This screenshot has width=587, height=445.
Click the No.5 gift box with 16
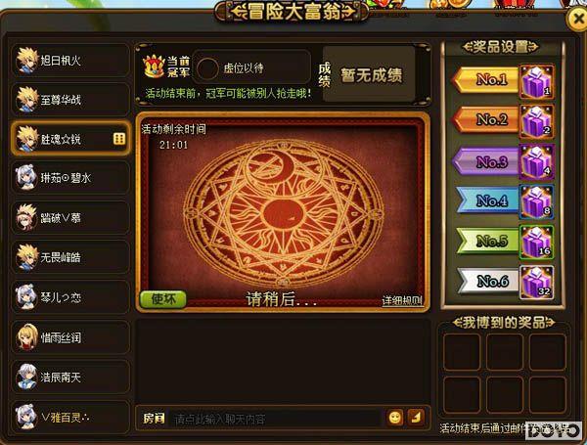point(536,243)
